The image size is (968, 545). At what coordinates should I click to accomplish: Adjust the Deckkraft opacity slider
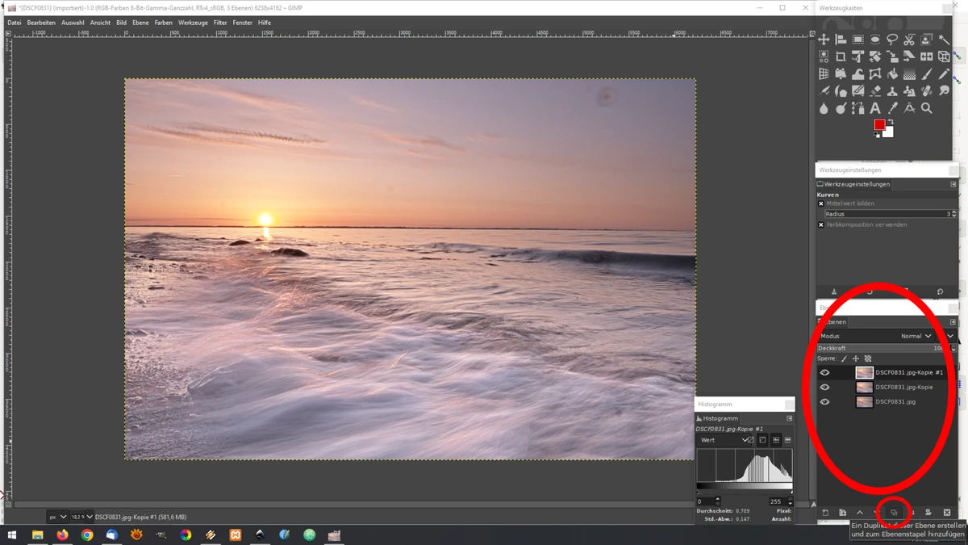click(887, 348)
